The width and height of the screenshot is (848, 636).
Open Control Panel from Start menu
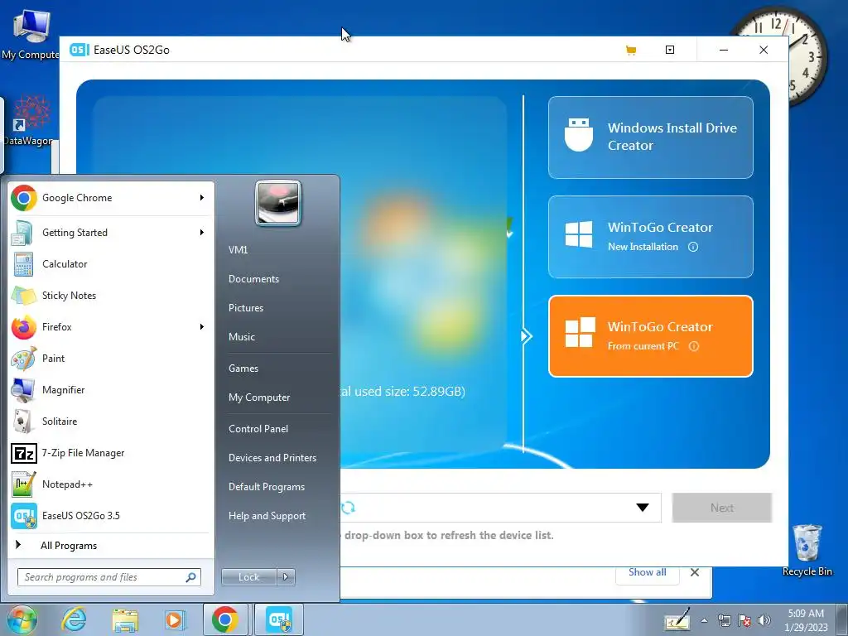point(258,429)
